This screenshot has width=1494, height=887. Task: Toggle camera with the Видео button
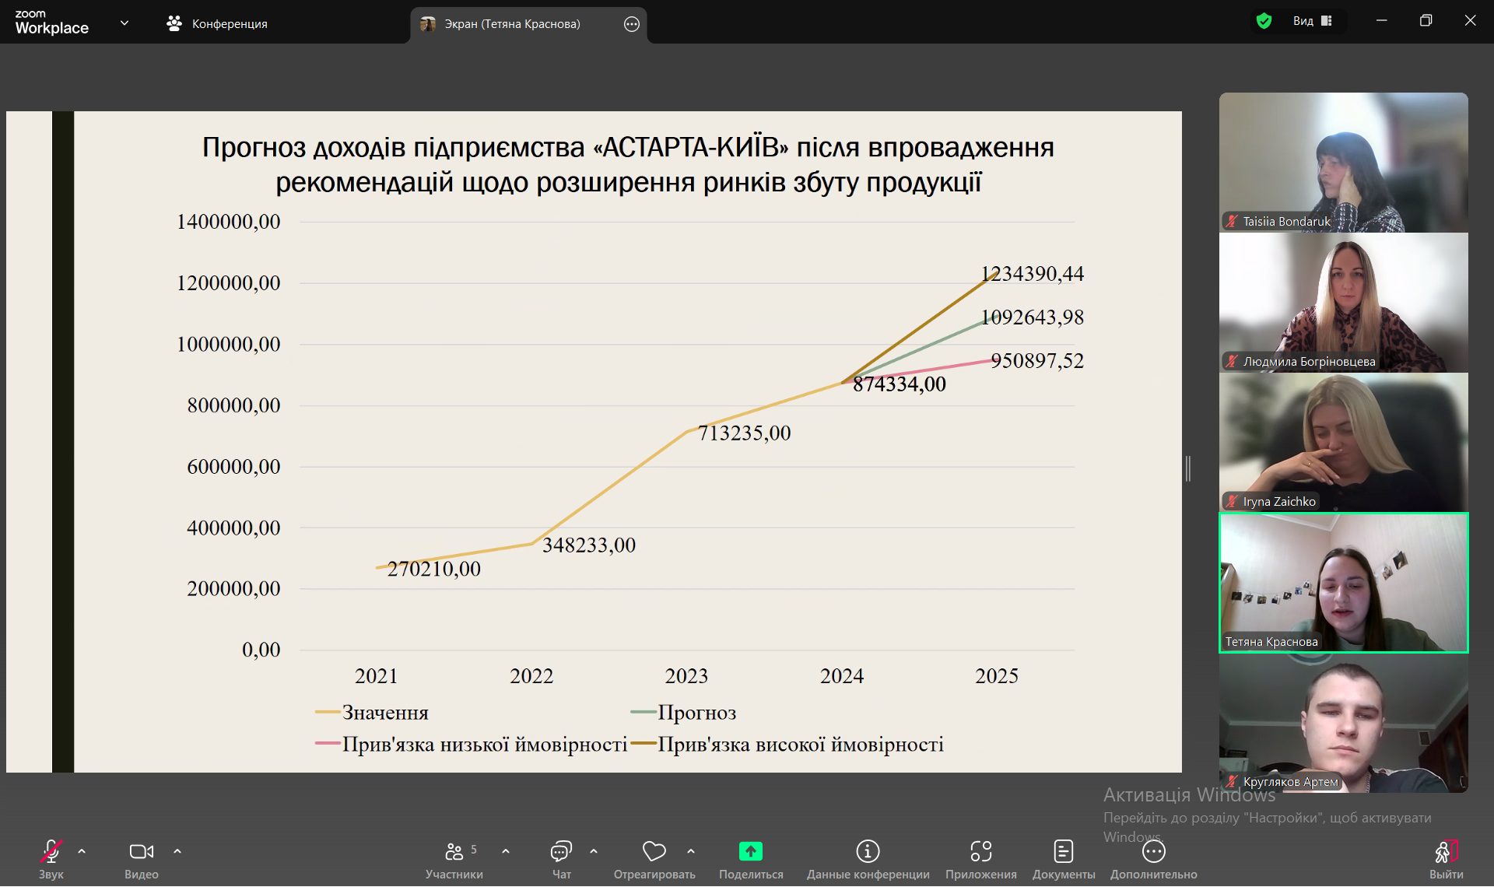pos(141,853)
